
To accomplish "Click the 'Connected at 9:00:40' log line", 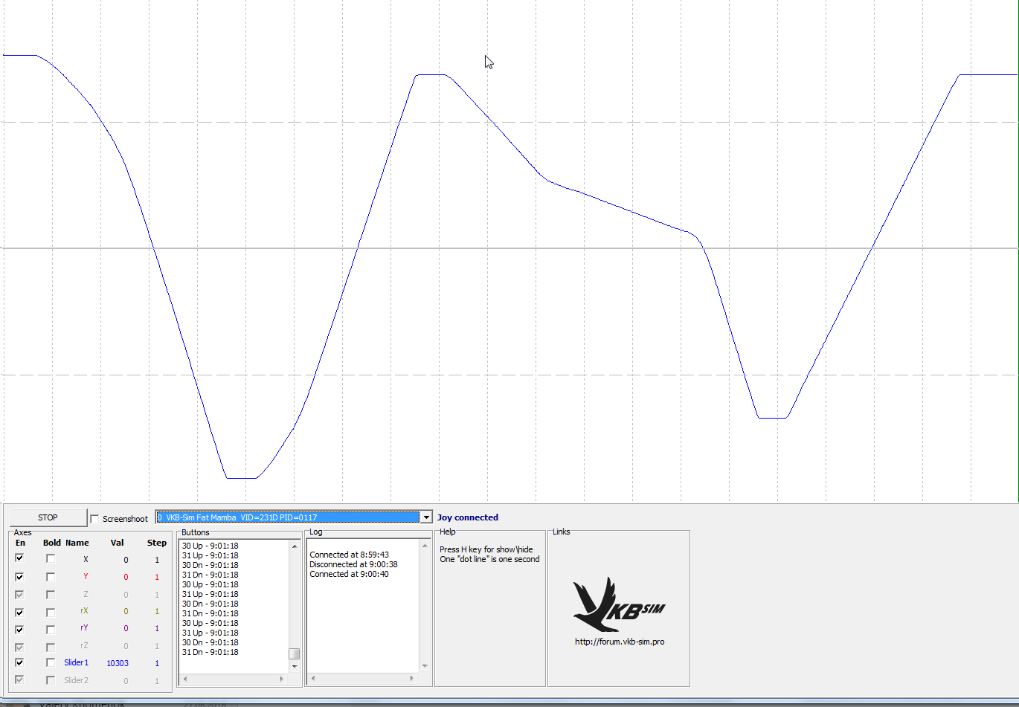I will [349, 574].
